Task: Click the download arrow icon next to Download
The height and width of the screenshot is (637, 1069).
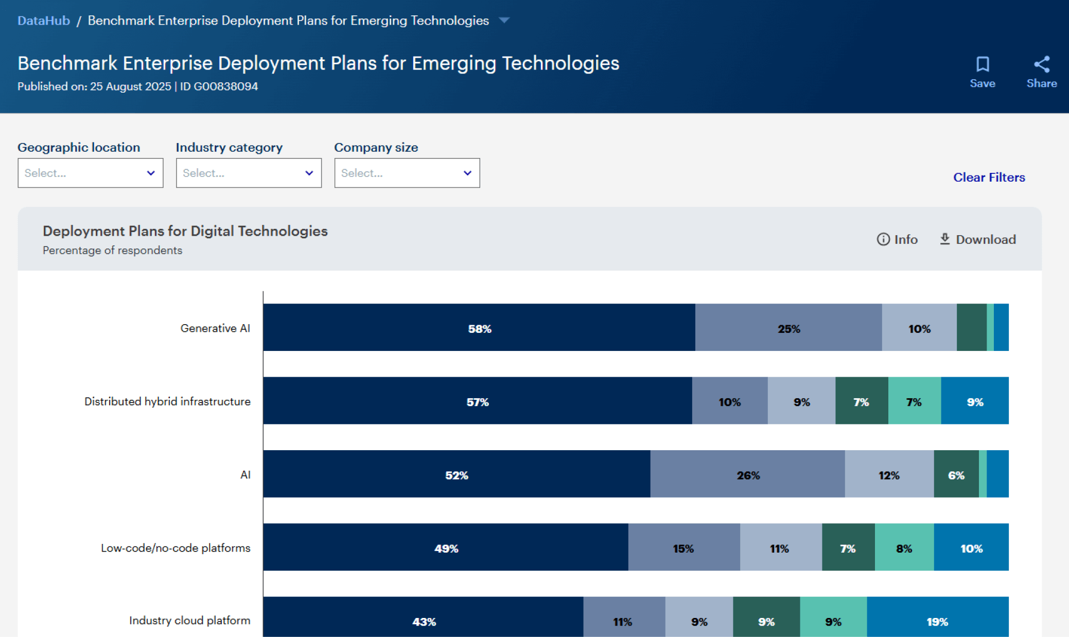Action: 944,239
